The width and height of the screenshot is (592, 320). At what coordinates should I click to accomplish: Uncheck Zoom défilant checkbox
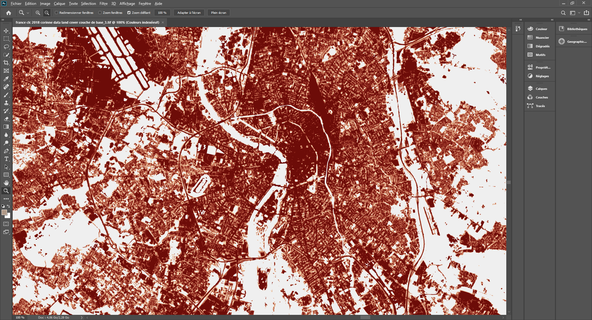pyautogui.click(x=129, y=12)
